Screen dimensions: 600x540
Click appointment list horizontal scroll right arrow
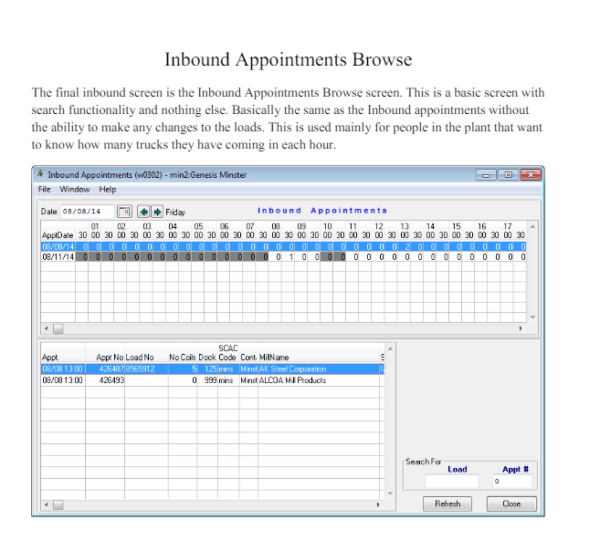(x=378, y=504)
